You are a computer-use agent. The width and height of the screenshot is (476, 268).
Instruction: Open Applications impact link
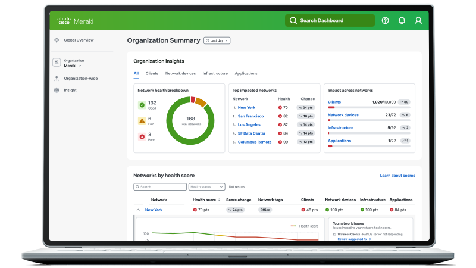pos(339,141)
